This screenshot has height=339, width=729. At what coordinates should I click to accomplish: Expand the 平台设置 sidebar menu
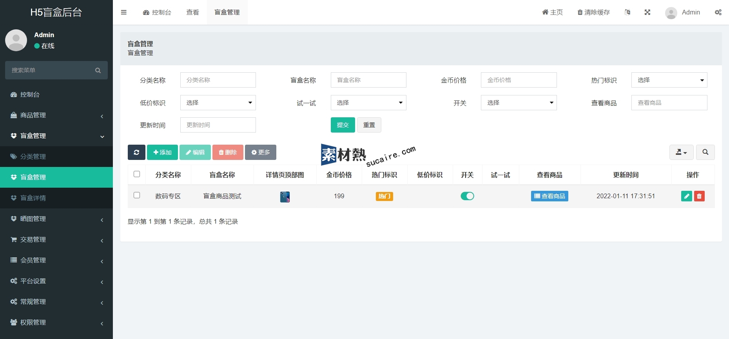(56, 281)
